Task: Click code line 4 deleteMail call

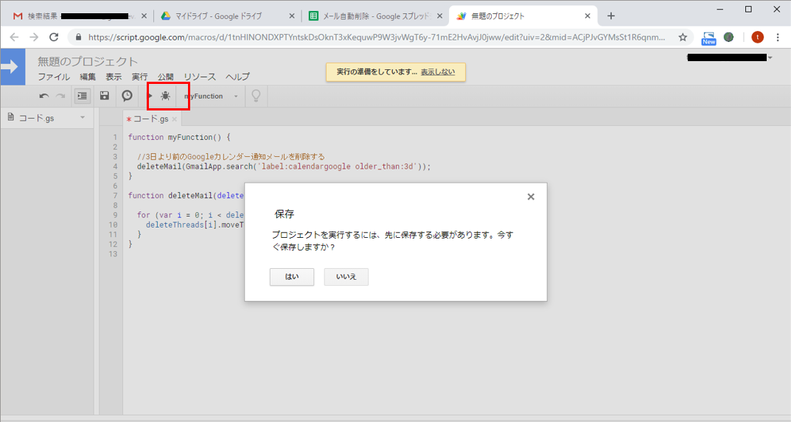Action: pyautogui.click(x=284, y=166)
